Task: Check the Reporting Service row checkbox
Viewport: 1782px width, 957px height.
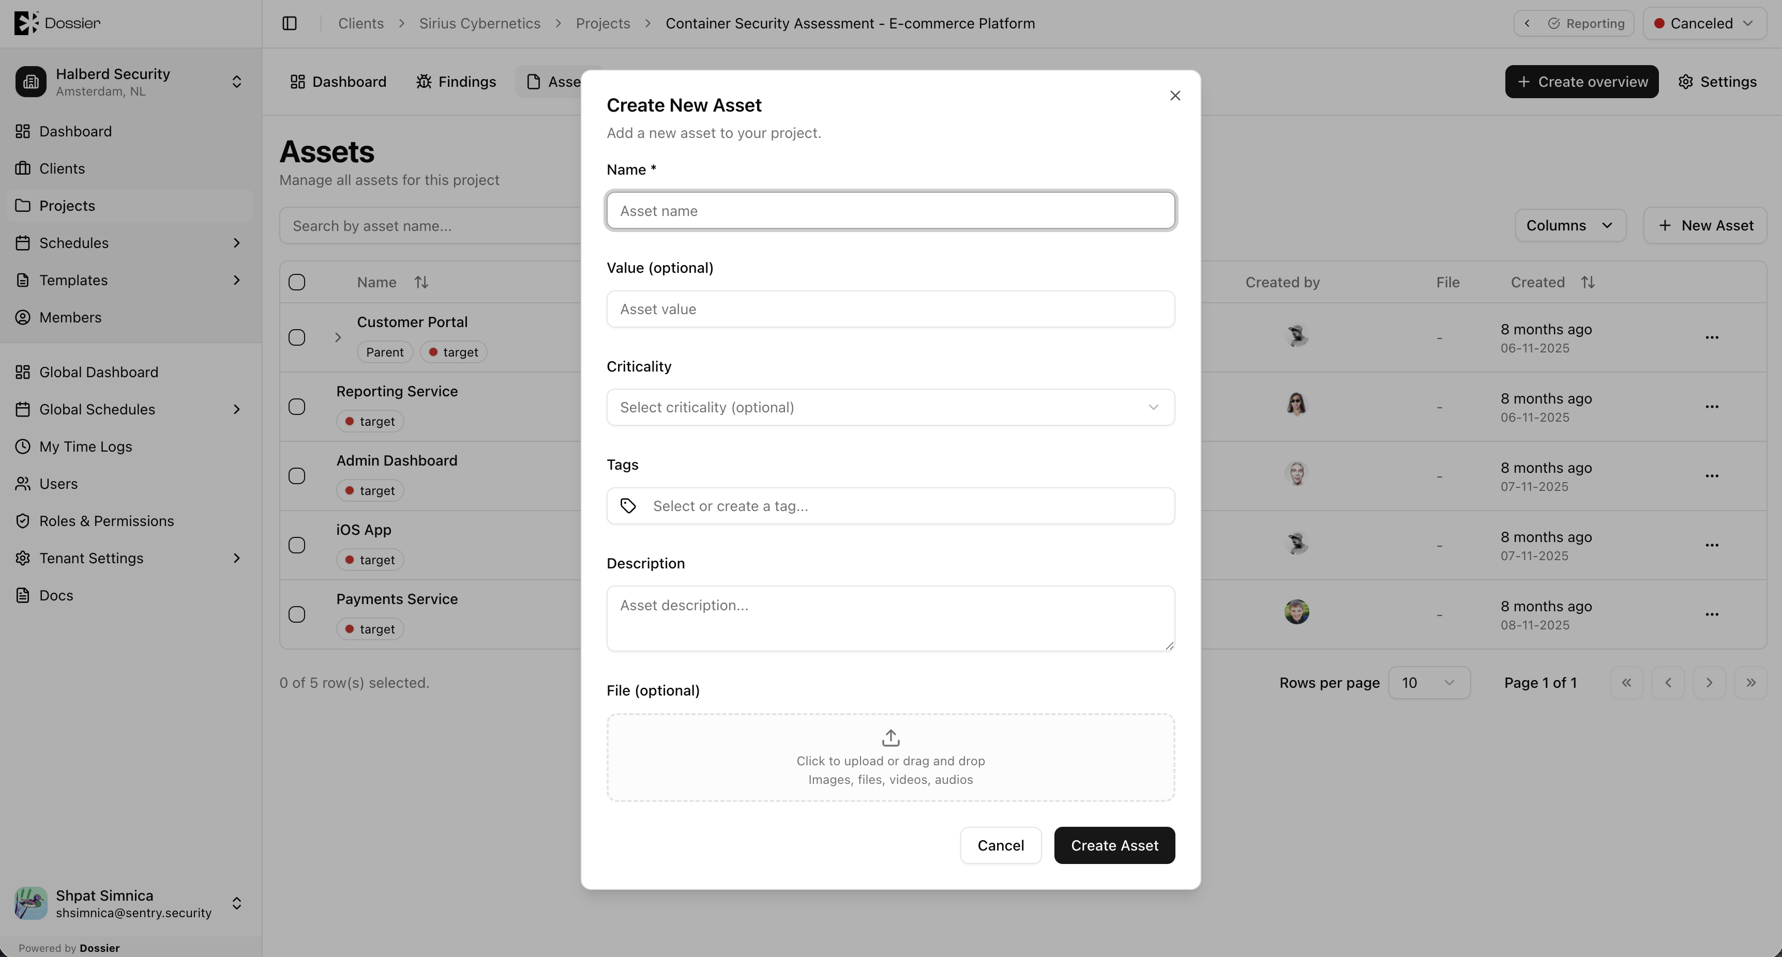Action: tap(297, 407)
